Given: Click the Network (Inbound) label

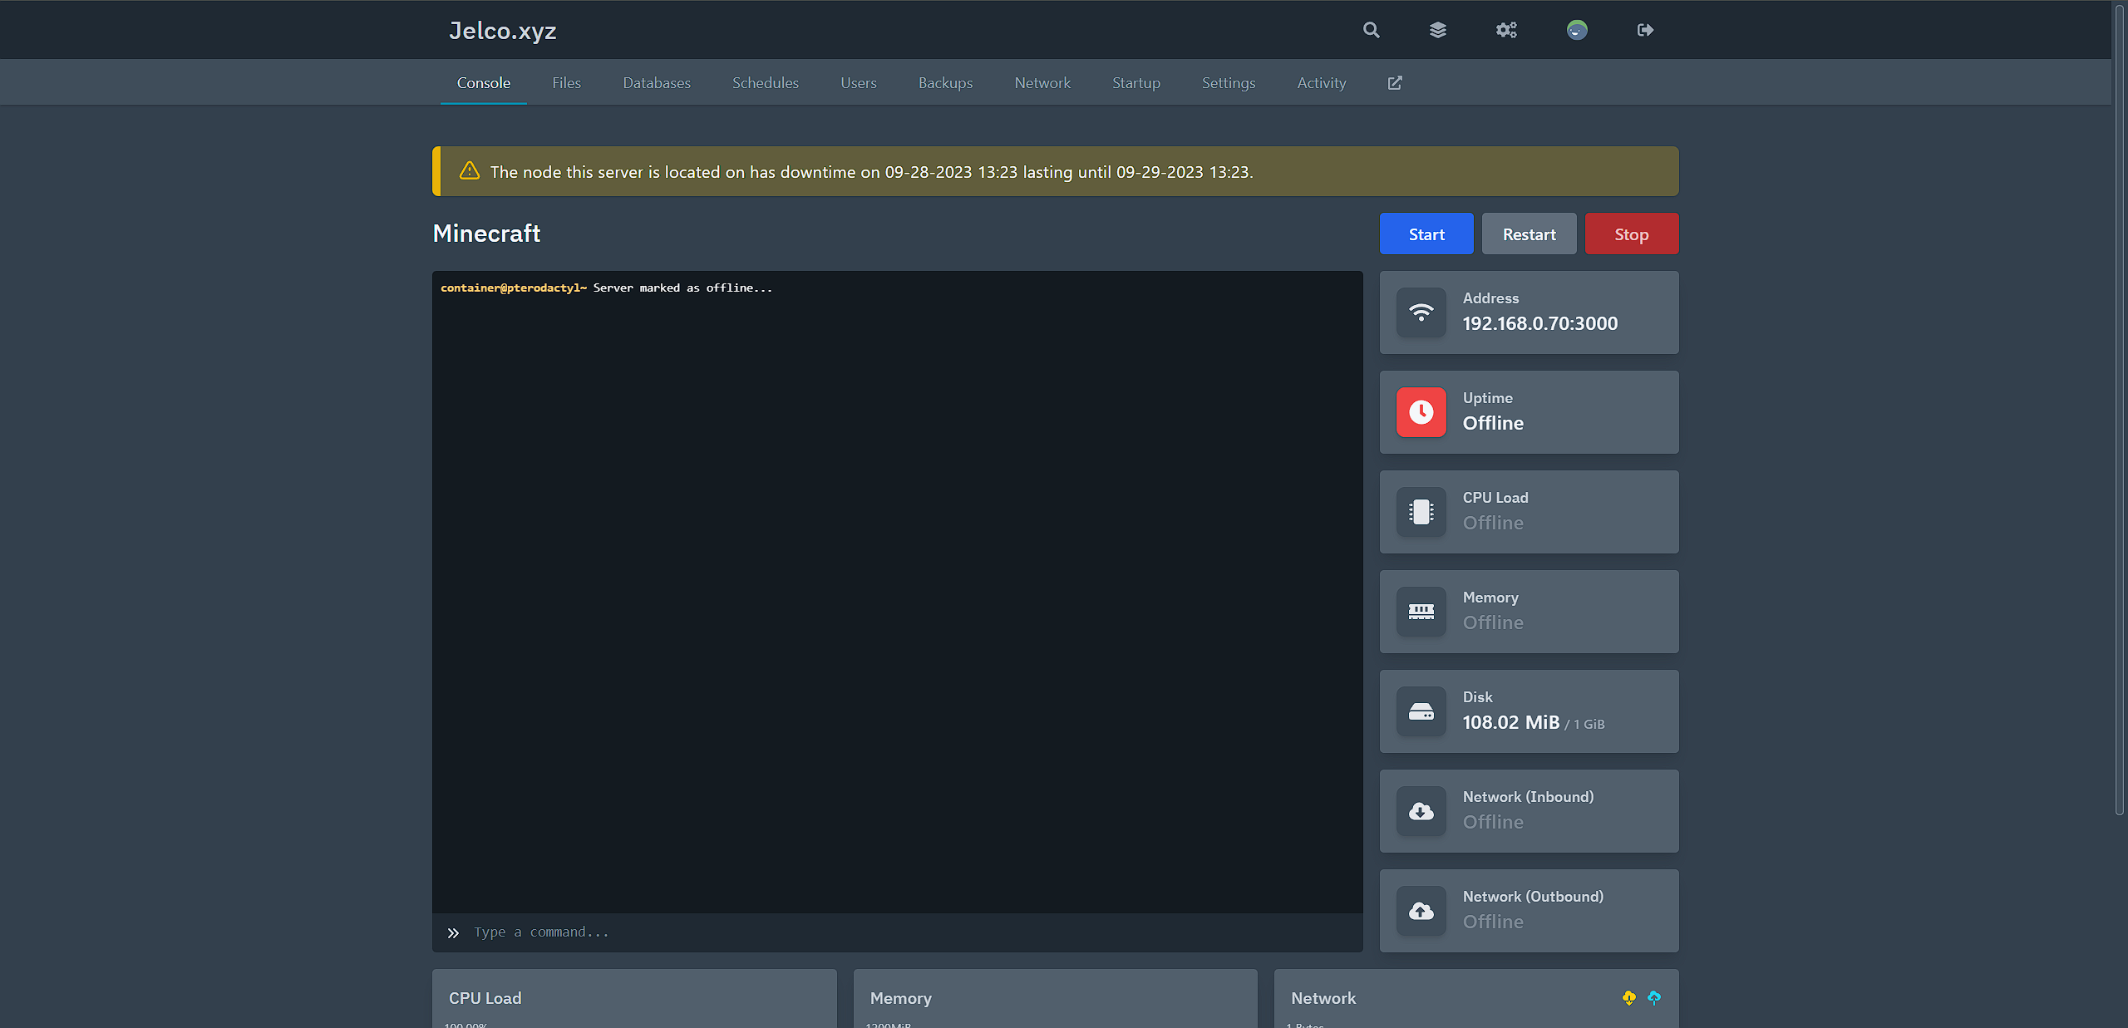Looking at the screenshot, I should (x=1529, y=797).
